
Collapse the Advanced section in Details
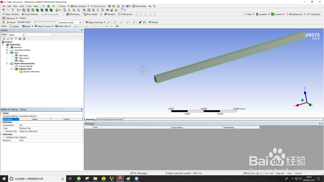tap(1, 134)
